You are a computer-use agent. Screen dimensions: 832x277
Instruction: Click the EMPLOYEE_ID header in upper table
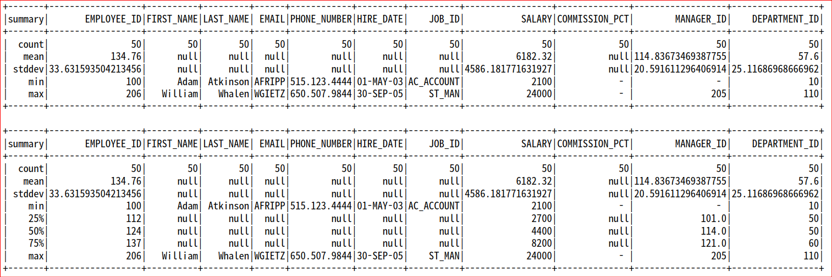[x=113, y=19]
